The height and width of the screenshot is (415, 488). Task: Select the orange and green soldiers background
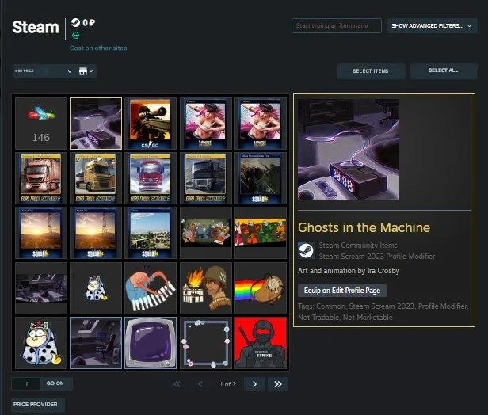click(x=261, y=233)
